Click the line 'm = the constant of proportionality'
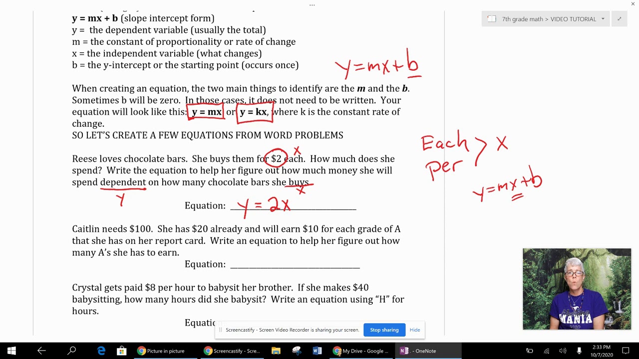639x359 pixels. click(x=184, y=42)
